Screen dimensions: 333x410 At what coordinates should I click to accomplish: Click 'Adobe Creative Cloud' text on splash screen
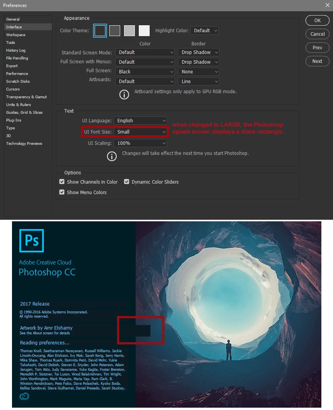point(45,262)
